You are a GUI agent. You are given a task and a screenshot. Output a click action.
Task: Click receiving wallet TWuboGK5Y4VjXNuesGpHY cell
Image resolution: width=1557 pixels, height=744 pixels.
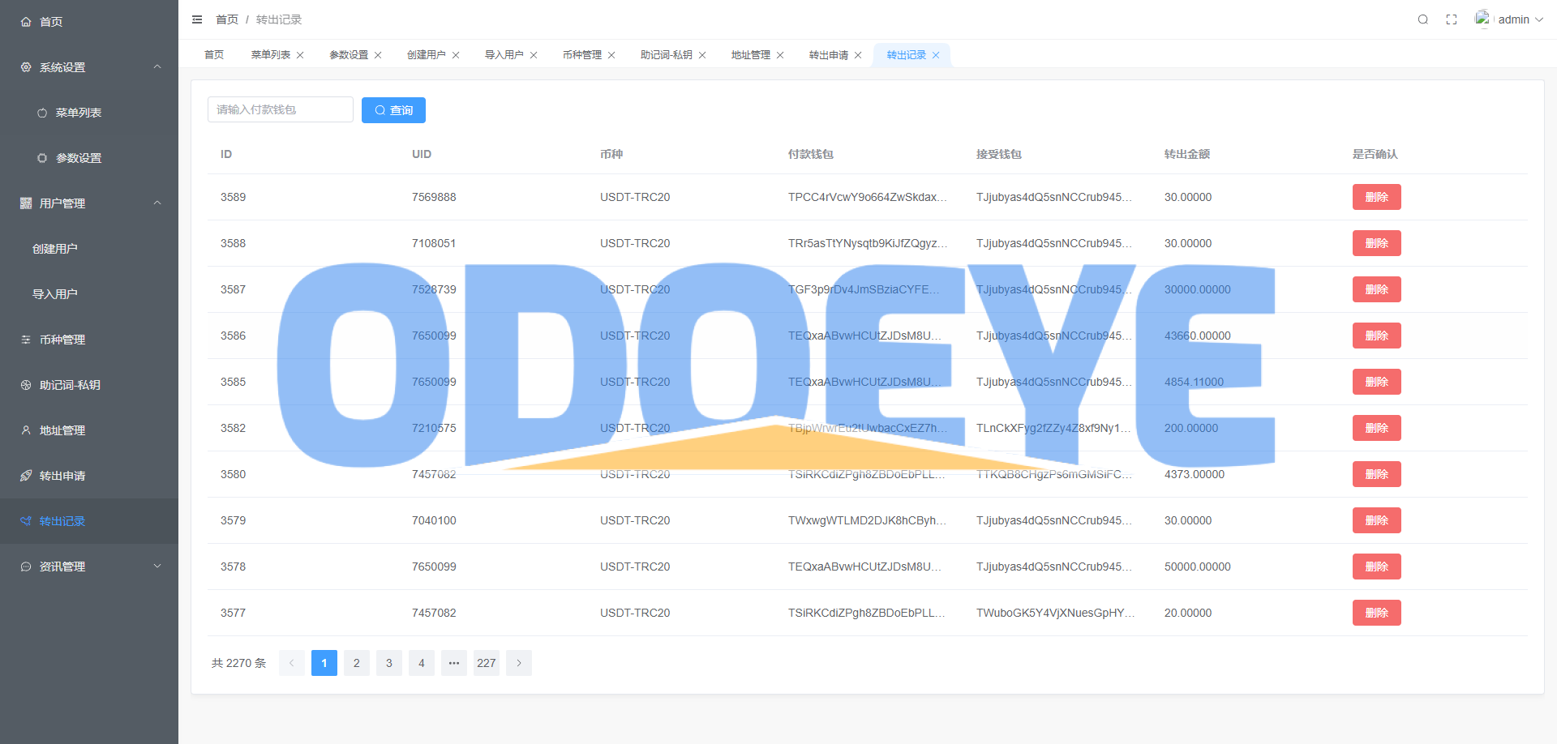point(1055,613)
